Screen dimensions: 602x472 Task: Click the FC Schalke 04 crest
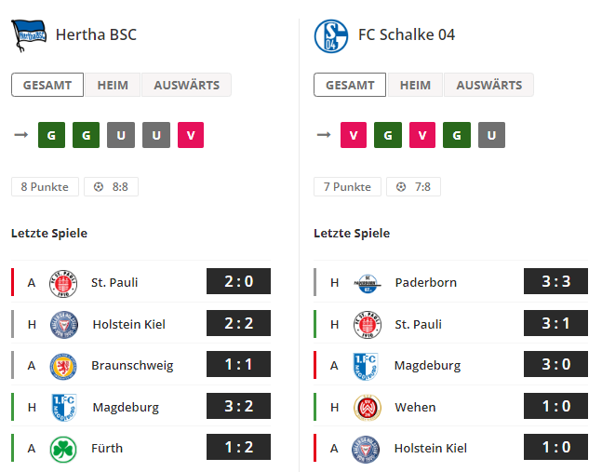point(331,36)
